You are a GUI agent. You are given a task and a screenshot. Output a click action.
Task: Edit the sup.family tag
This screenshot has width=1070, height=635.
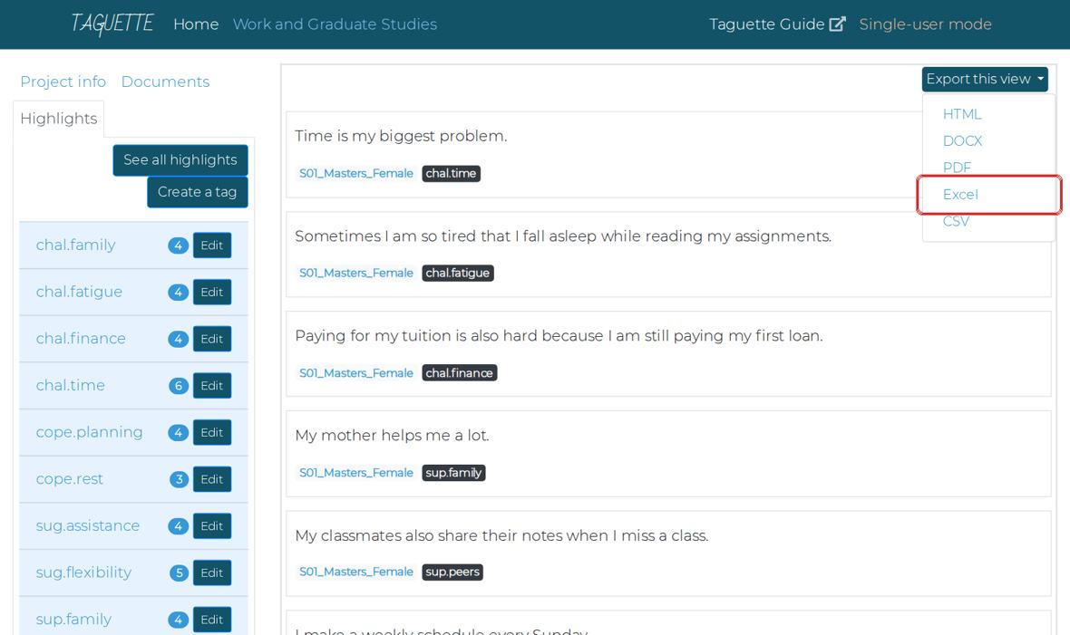point(211,620)
